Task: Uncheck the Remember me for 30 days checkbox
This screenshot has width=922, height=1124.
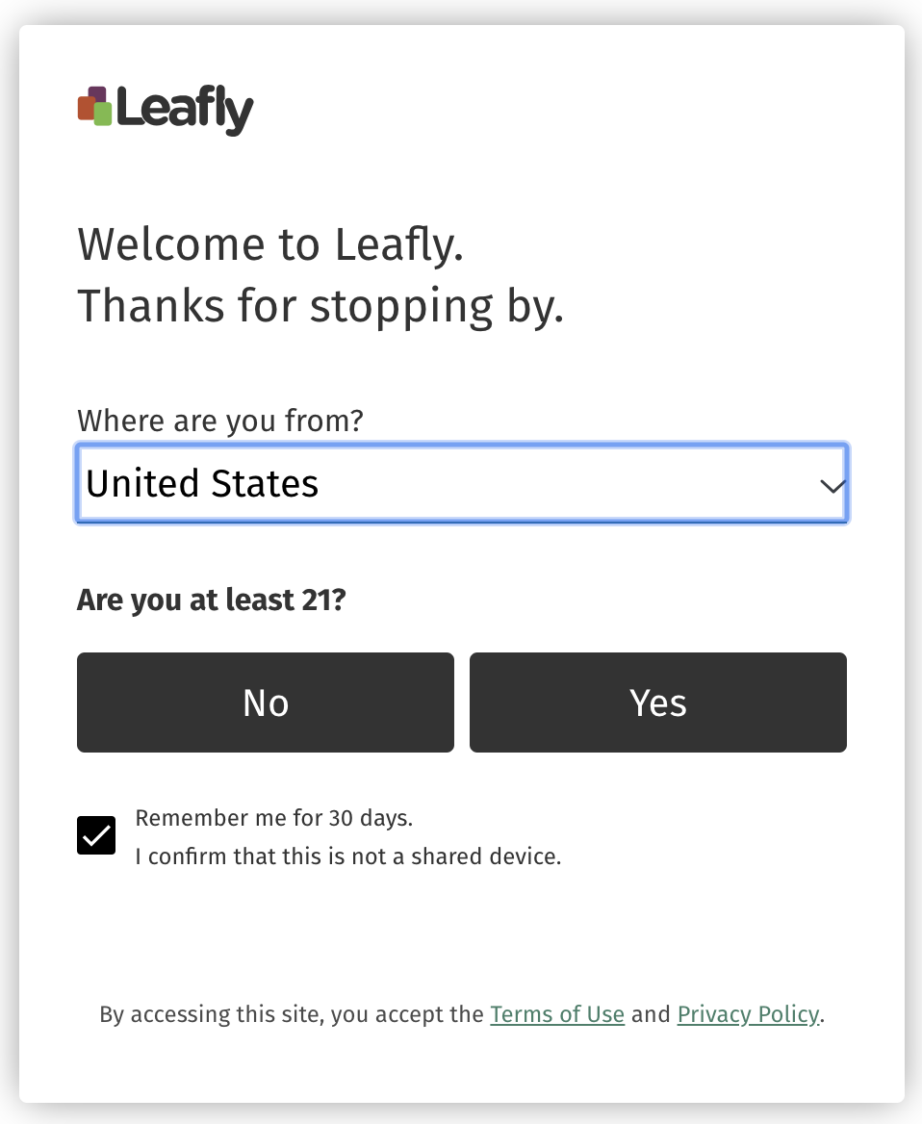Action: click(96, 836)
